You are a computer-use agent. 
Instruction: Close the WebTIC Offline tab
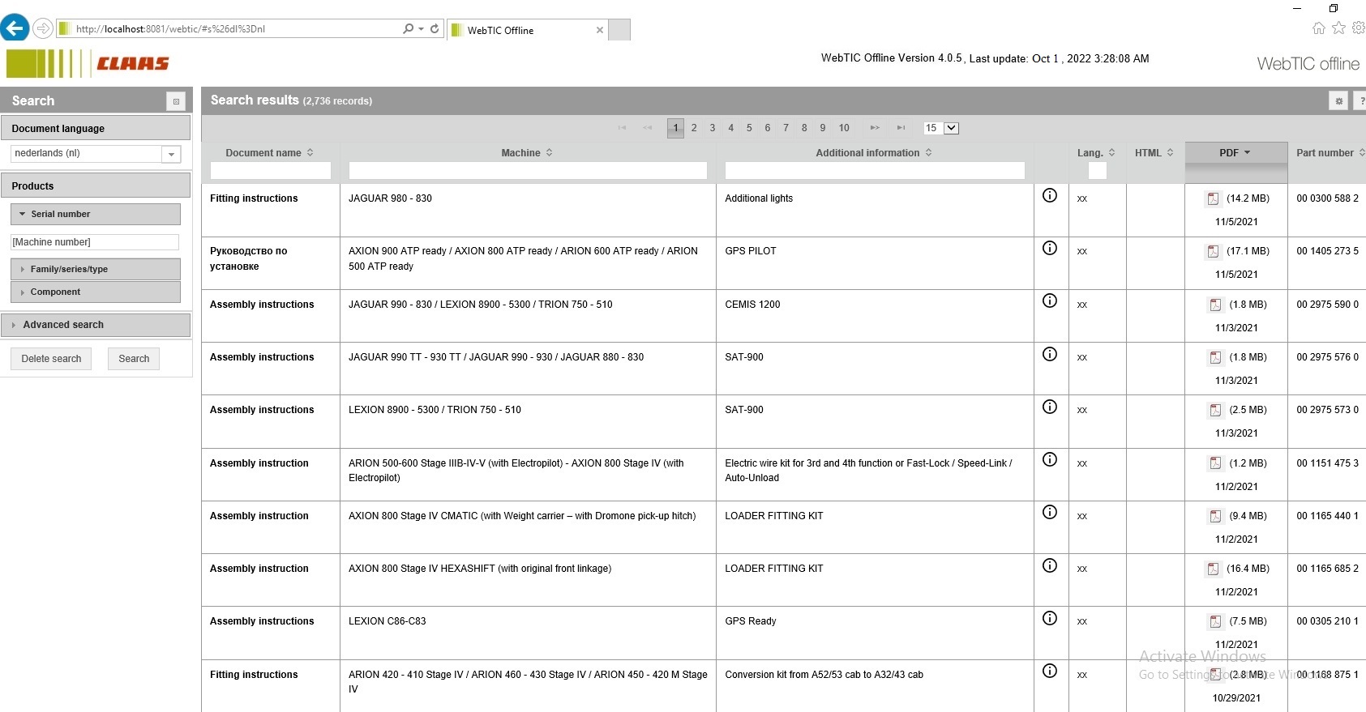600,30
